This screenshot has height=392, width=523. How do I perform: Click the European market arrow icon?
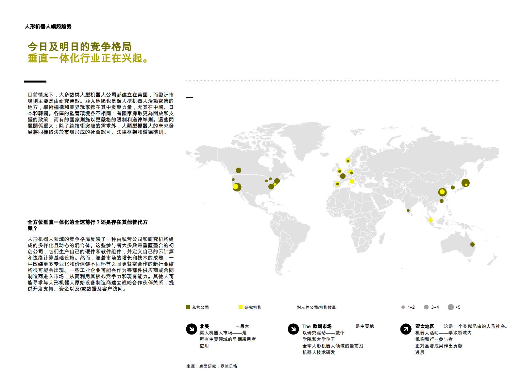click(x=293, y=329)
